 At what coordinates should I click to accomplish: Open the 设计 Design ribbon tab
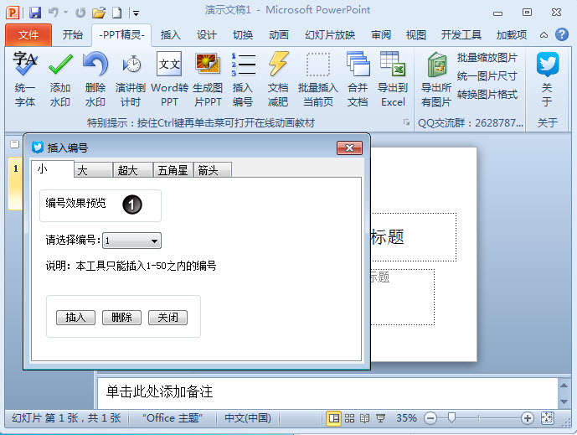click(x=206, y=35)
